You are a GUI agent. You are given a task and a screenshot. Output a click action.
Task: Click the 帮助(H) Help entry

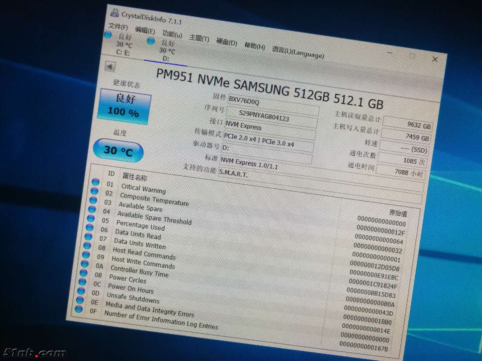tap(255, 46)
